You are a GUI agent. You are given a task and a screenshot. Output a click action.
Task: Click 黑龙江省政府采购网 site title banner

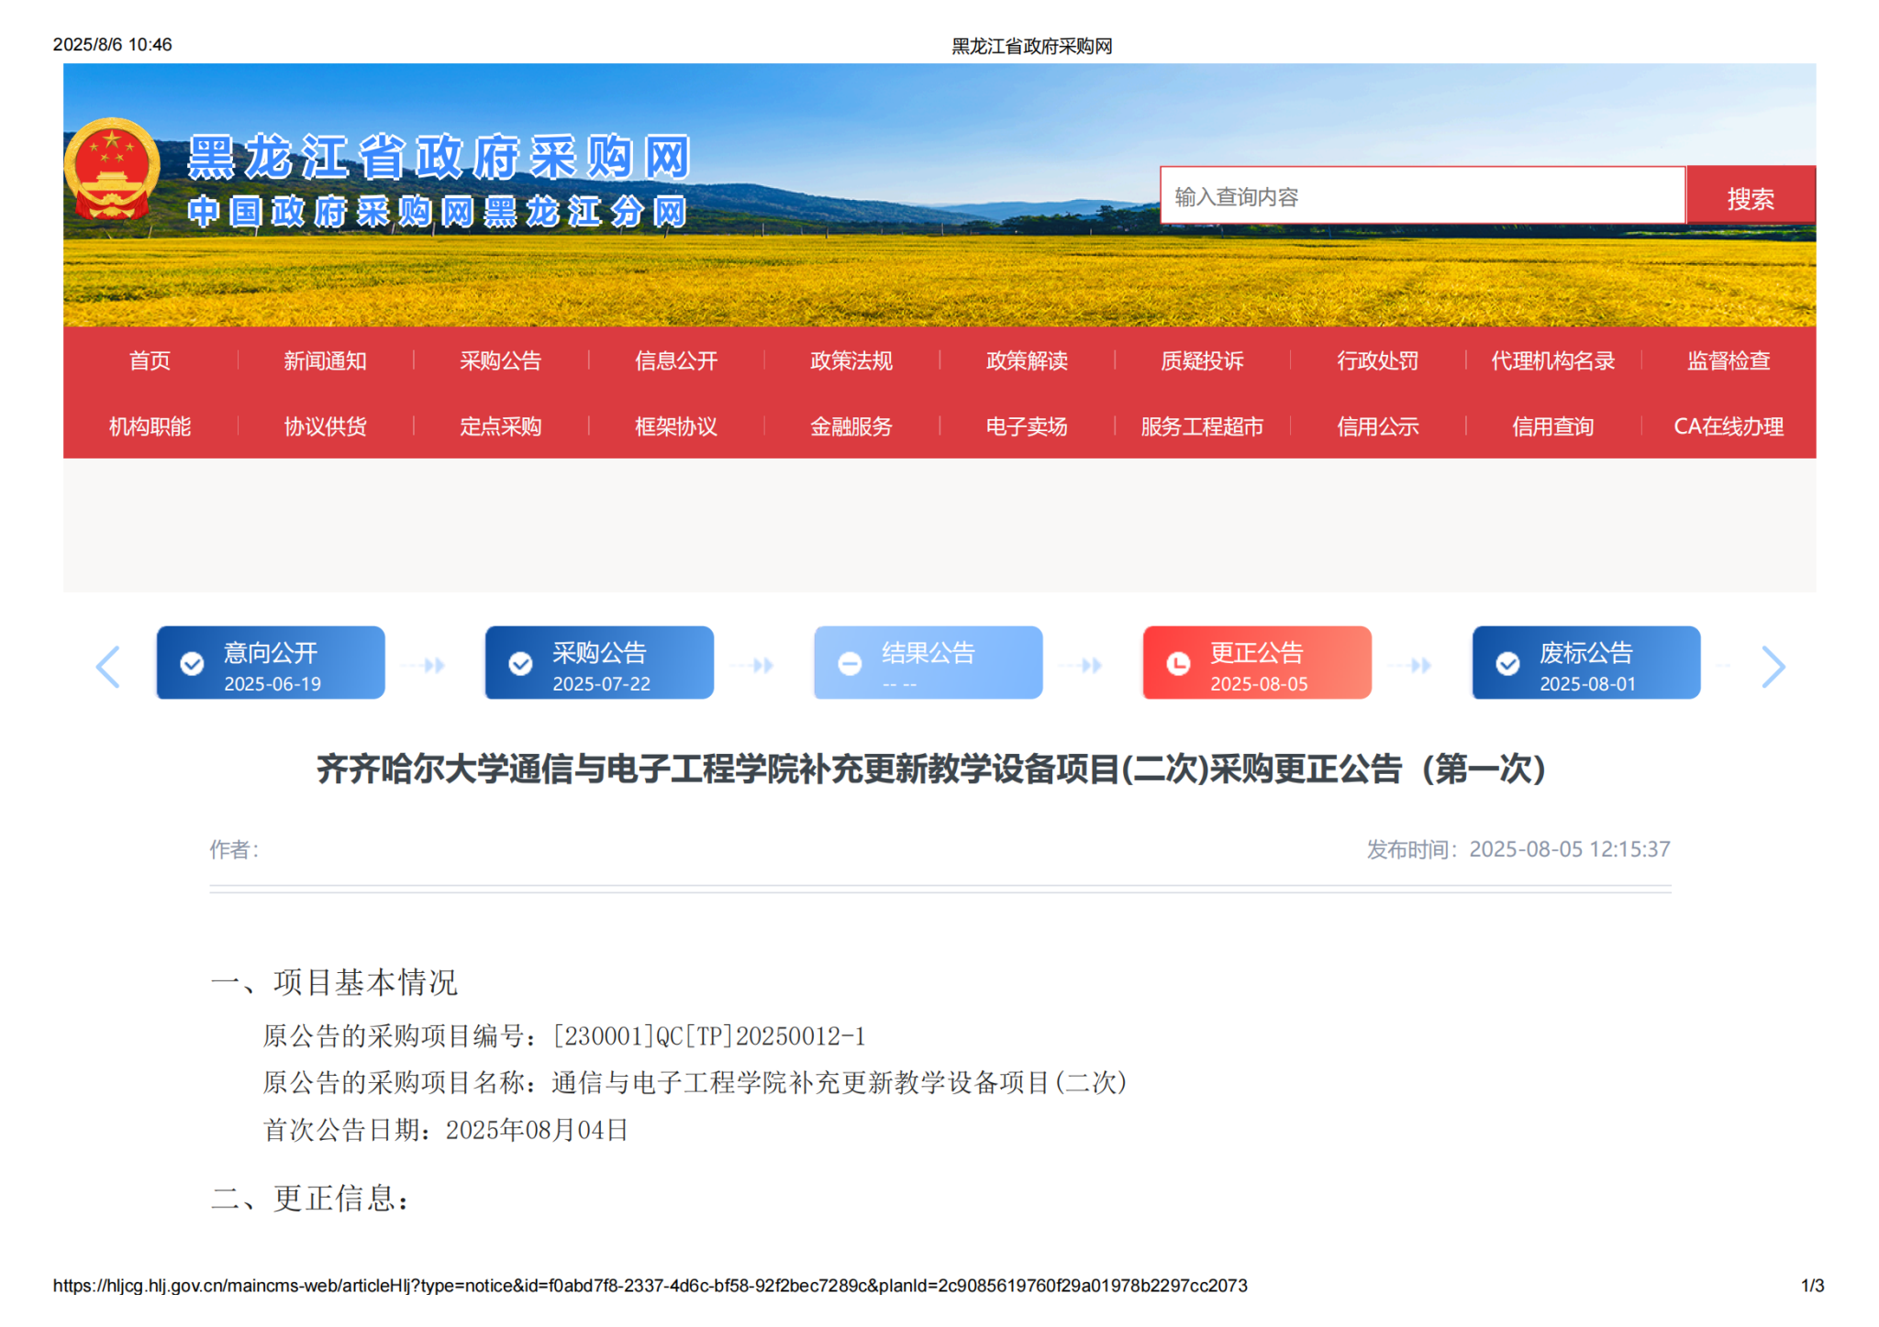coord(439,158)
